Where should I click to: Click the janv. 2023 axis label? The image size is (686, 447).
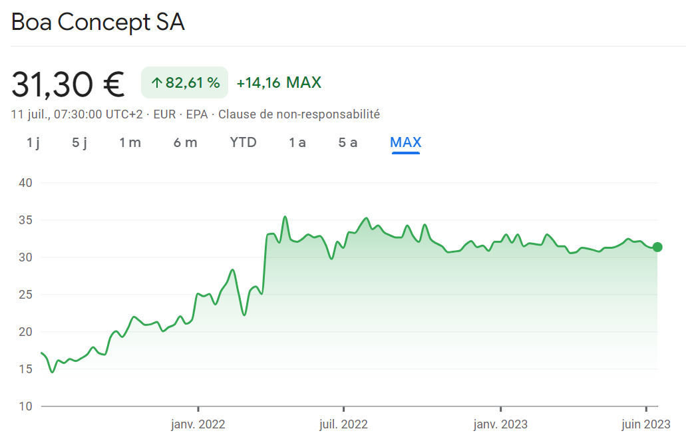500,424
